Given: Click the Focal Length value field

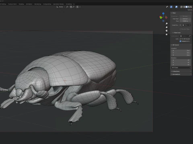Looking at the screenshot, I should 185,16.
